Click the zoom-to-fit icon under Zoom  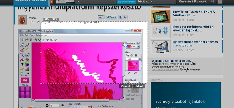coord(128,55)
